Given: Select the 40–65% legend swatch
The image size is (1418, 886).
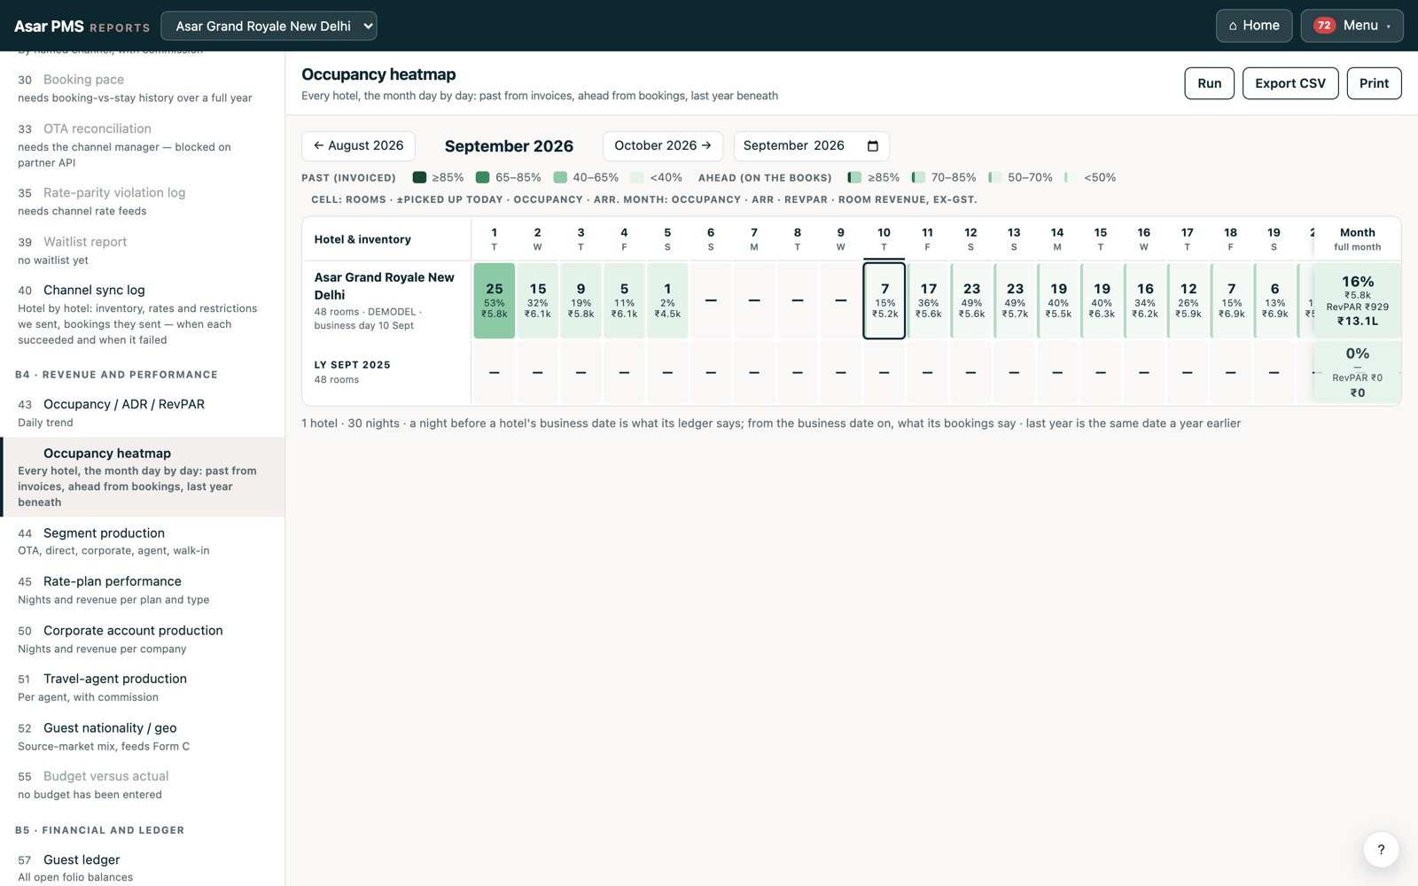Looking at the screenshot, I should [560, 177].
